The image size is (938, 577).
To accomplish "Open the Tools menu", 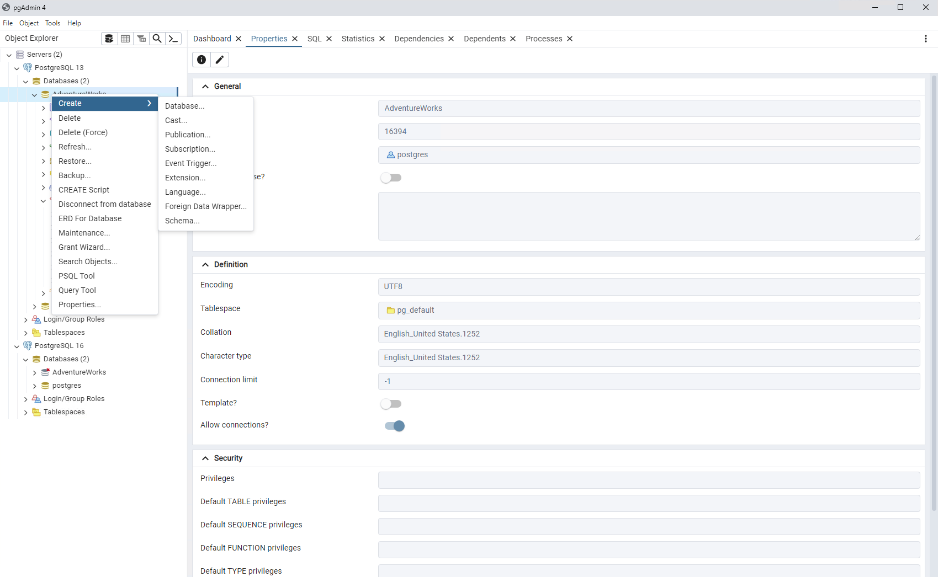I will pyautogui.click(x=52, y=23).
